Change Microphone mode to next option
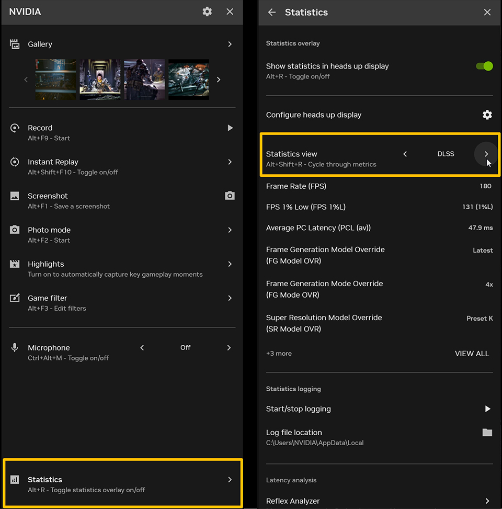 point(229,347)
